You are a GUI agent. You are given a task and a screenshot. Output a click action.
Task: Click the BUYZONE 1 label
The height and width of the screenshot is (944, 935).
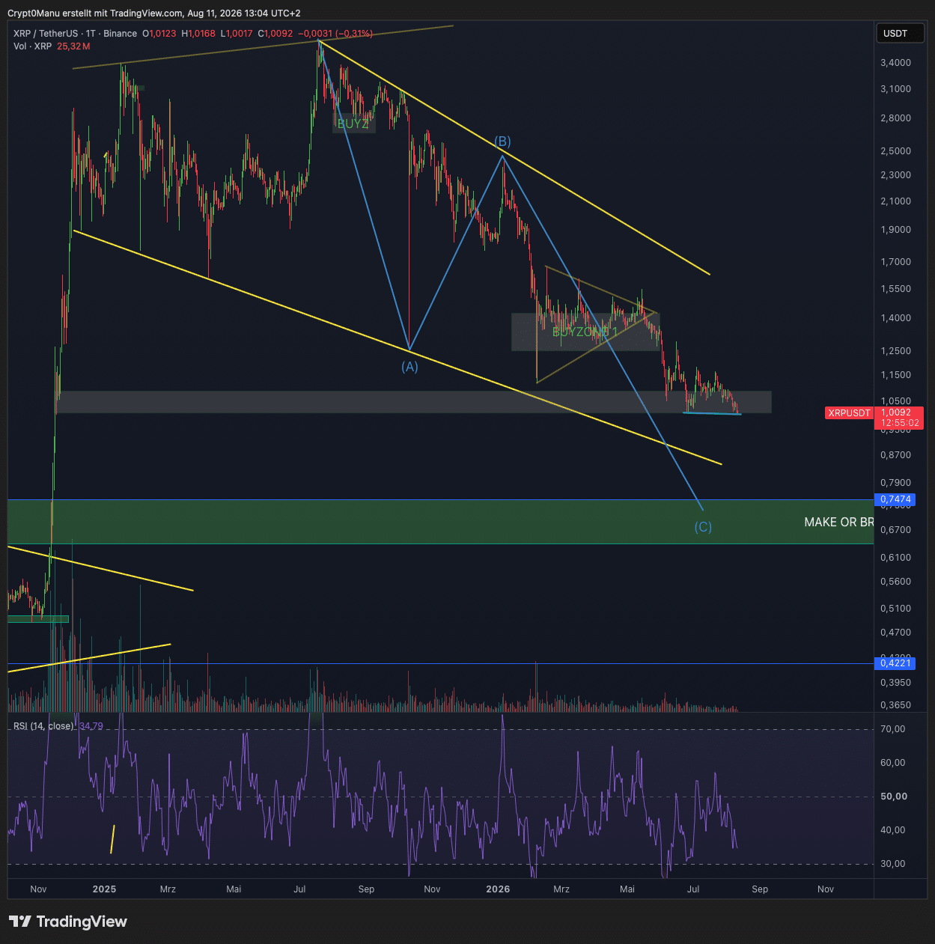(585, 332)
